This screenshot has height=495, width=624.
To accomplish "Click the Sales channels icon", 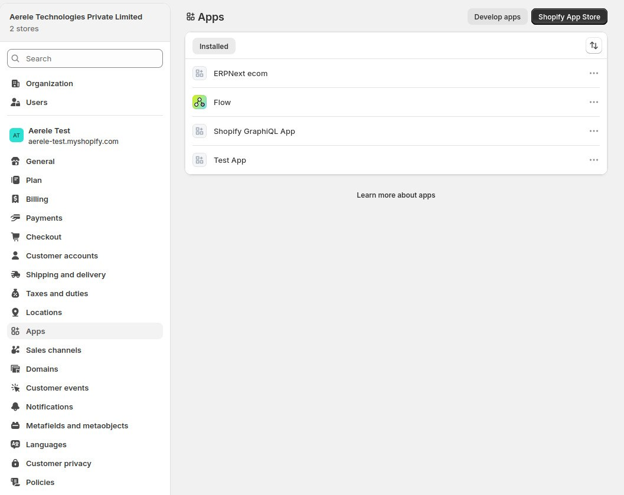I will point(15,350).
